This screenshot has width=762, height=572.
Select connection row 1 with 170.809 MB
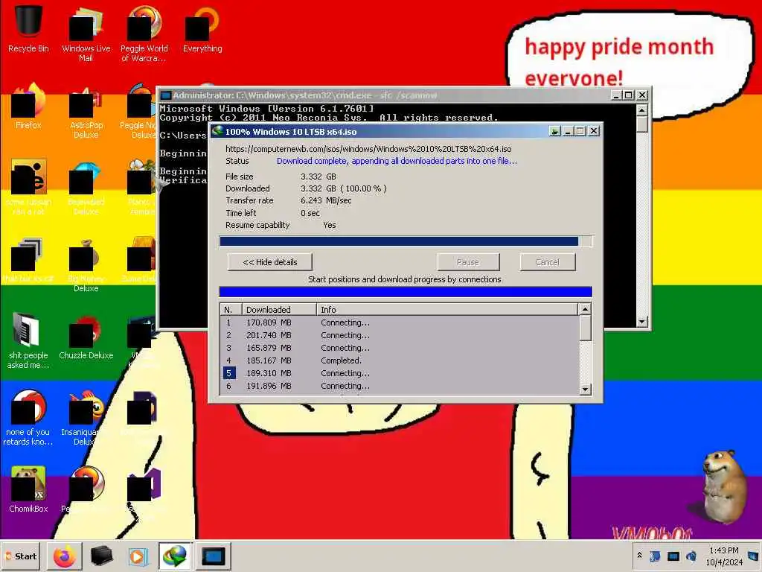(400, 322)
